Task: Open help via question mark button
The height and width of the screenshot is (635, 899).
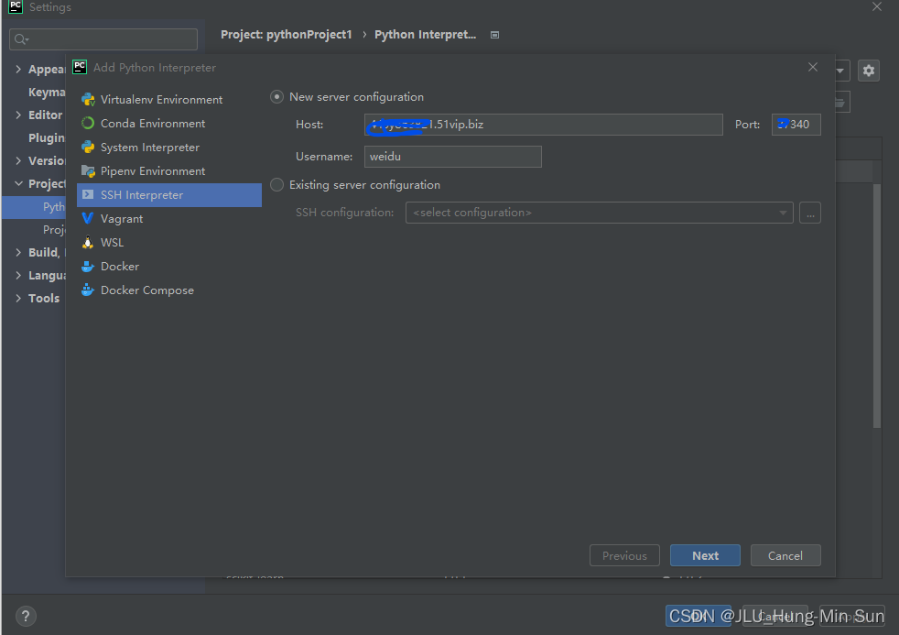Action: [x=26, y=616]
